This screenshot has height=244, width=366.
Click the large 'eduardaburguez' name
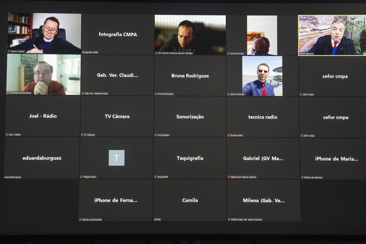coord(42,158)
